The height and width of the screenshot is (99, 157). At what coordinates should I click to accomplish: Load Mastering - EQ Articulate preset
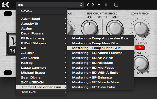click(x=100, y=63)
